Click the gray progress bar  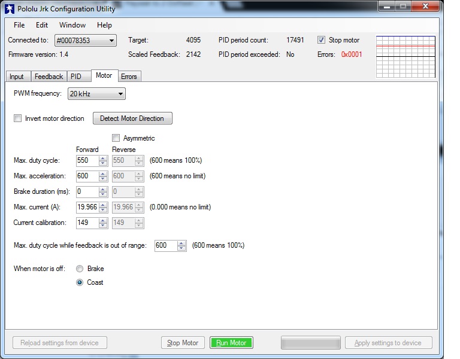311,343
